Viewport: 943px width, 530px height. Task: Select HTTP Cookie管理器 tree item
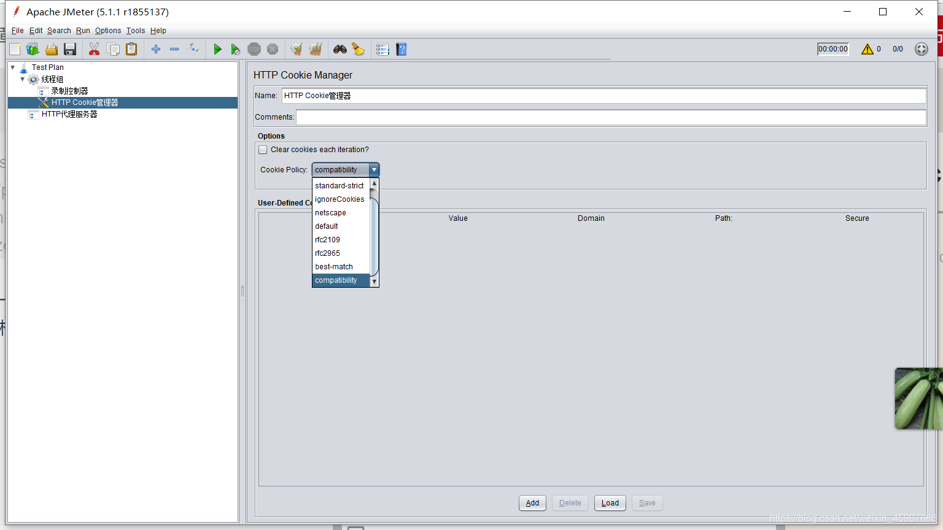(84, 102)
